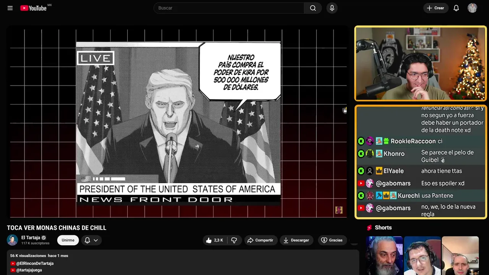Click Kick icon beside RookieRaccoon
This screenshot has height=275, width=489.
(x=361, y=141)
